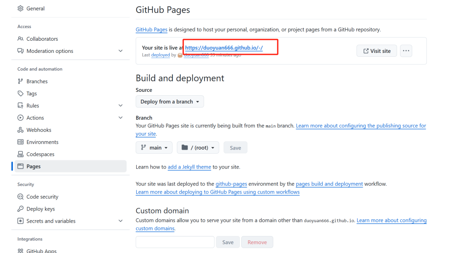Click Learn more about custom workflows link
Image resolution: width=467 pixels, height=253 pixels.
[x=218, y=192]
